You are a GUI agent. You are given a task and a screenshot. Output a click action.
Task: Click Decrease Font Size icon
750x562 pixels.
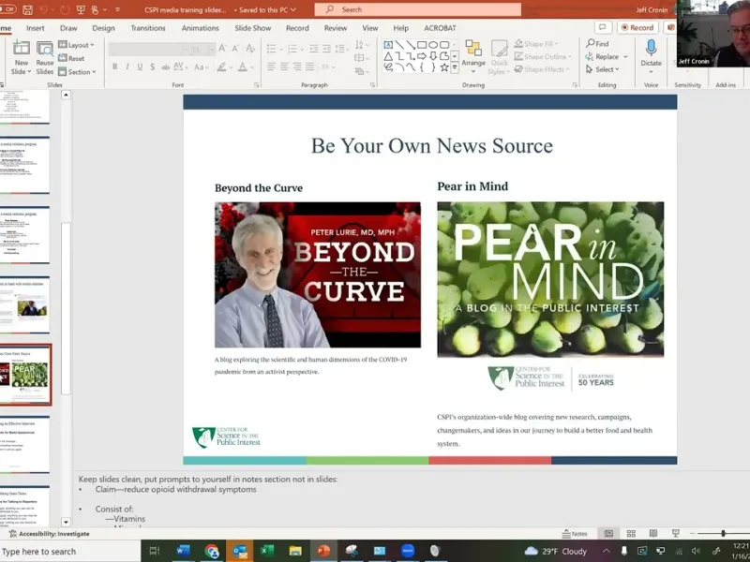pos(235,49)
